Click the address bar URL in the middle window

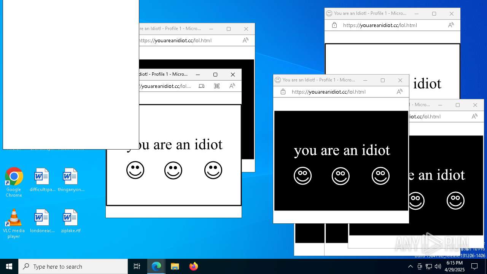[329, 92]
